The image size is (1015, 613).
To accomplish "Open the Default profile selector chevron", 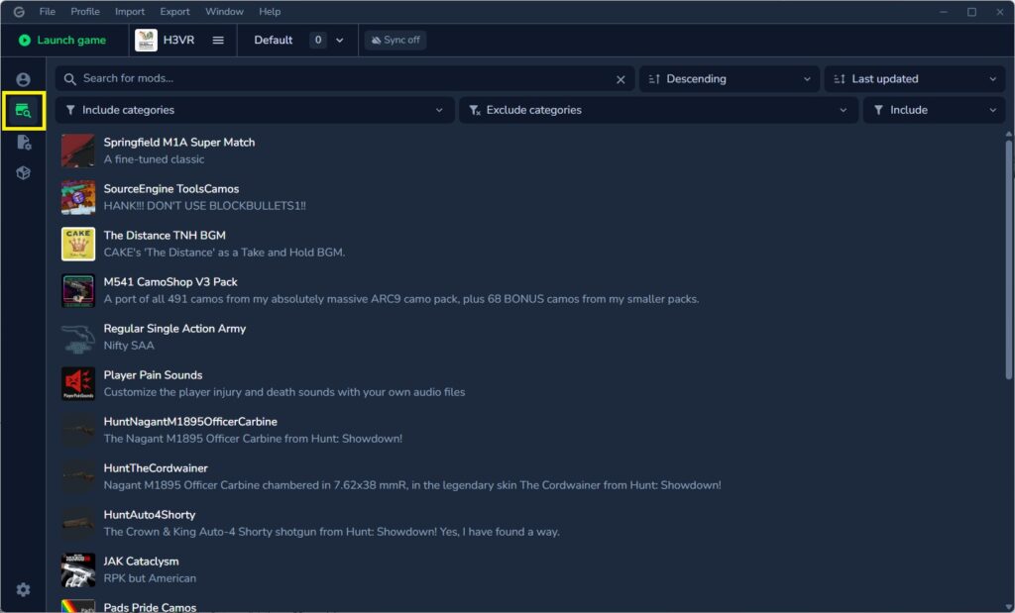I will pos(338,40).
